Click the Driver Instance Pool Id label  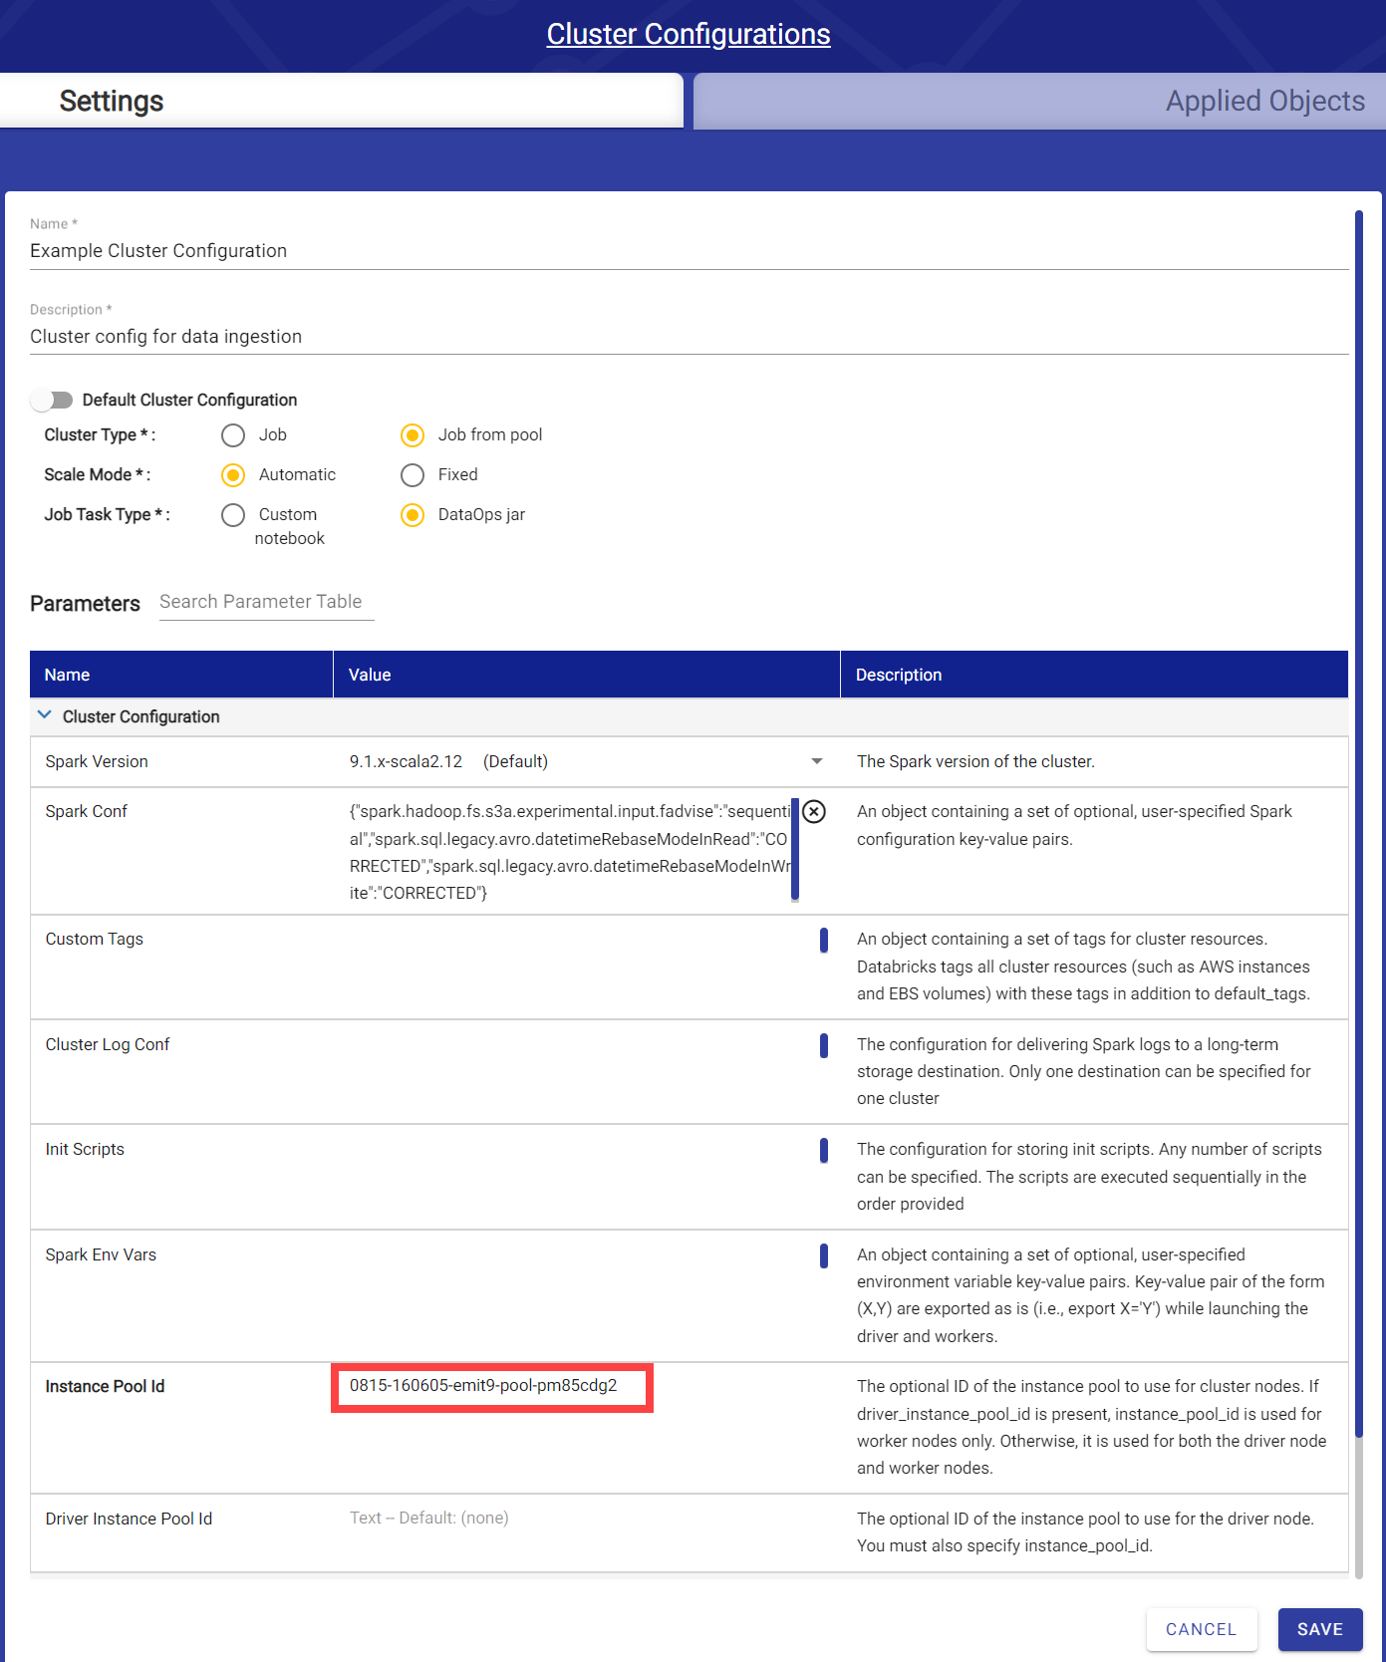pyautogui.click(x=129, y=1519)
